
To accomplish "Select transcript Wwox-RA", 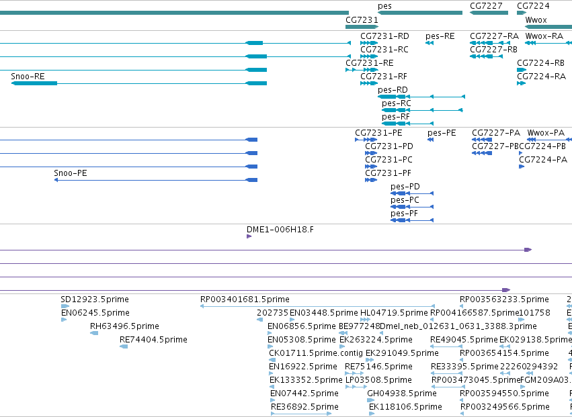I will [548, 43].
